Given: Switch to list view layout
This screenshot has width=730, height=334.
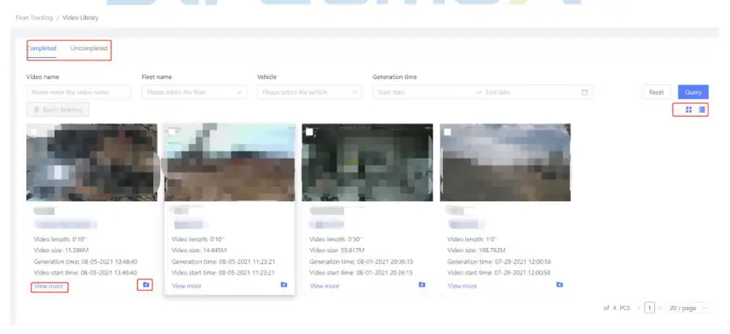Looking at the screenshot, I should 702,109.
